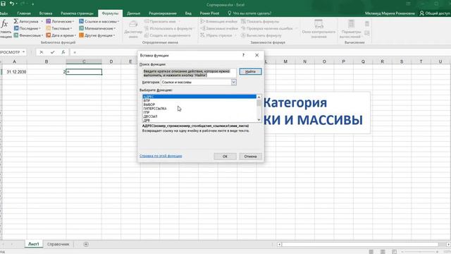
Task: Click the Что вы хотите сделать search box
Action: point(249,13)
